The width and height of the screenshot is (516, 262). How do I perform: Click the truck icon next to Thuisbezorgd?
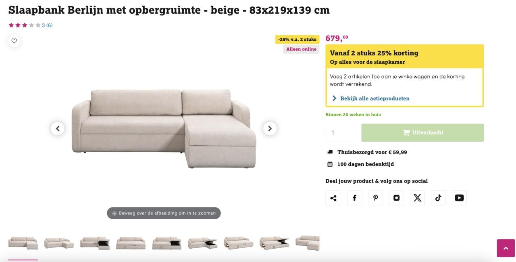coord(329,152)
